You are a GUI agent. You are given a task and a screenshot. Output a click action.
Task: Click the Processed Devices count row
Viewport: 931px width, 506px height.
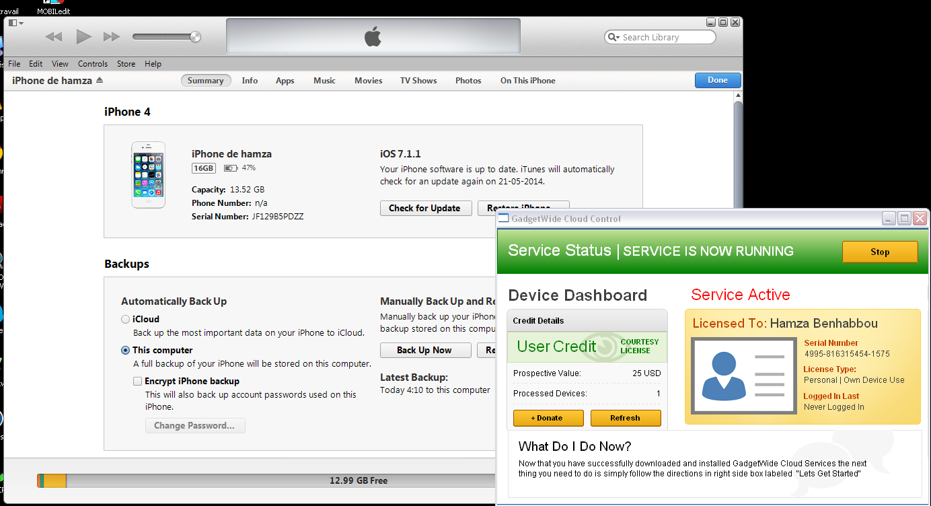coord(587,394)
